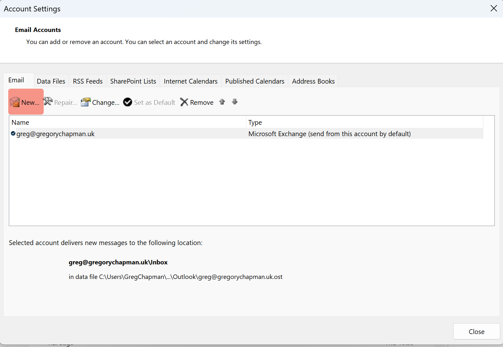
Task: Click the Set as Default checkmark icon
Action: pyautogui.click(x=128, y=102)
